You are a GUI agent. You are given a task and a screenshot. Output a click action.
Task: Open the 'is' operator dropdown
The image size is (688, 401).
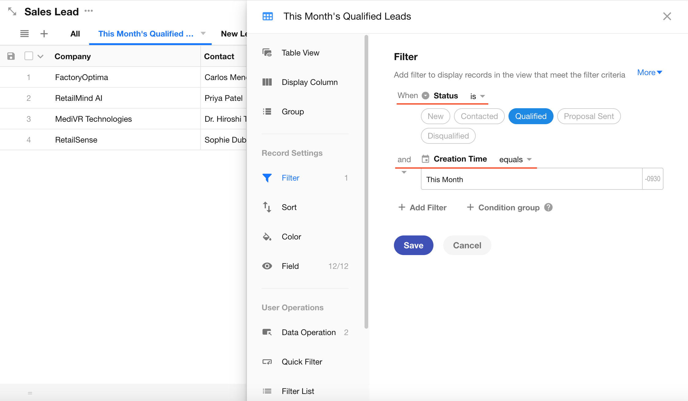click(478, 96)
